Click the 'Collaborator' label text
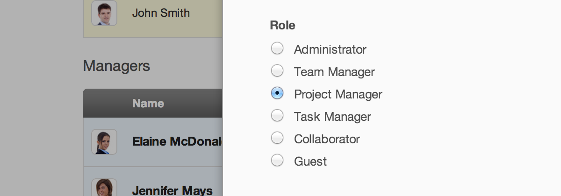The width and height of the screenshot is (561, 196). [x=327, y=139]
